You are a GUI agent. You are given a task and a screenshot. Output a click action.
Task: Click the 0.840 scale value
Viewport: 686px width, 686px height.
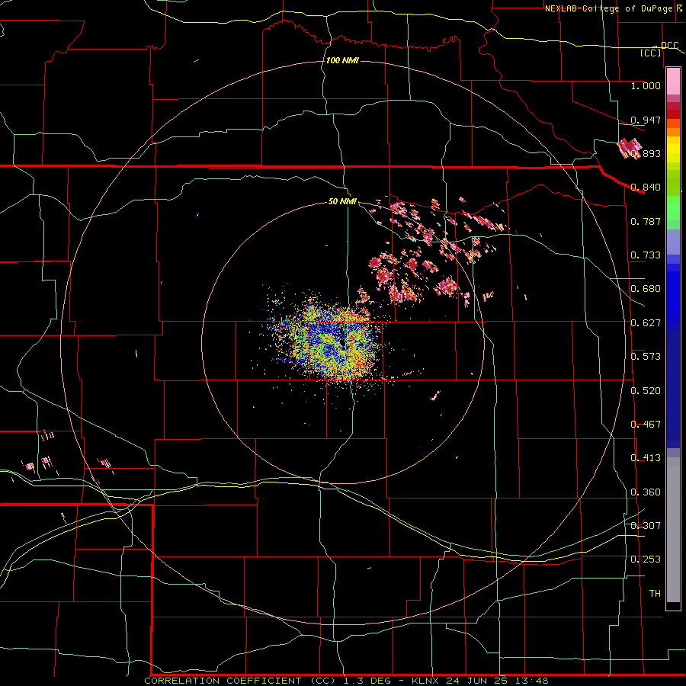(x=646, y=188)
